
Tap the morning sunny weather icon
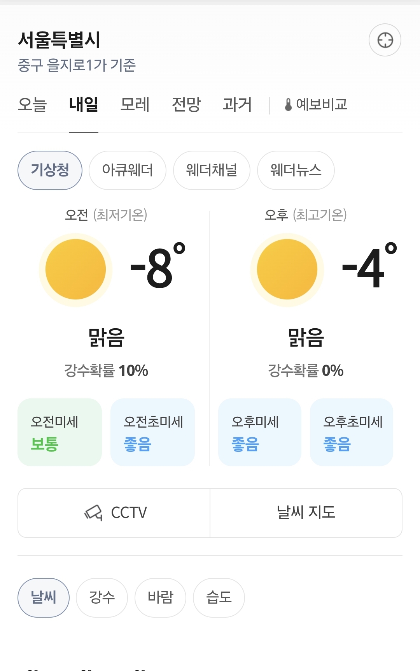pyautogui.click(x=75, y=269)
